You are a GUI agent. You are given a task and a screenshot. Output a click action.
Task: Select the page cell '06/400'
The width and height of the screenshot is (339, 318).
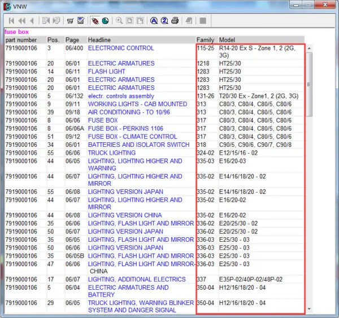(75, 48)
